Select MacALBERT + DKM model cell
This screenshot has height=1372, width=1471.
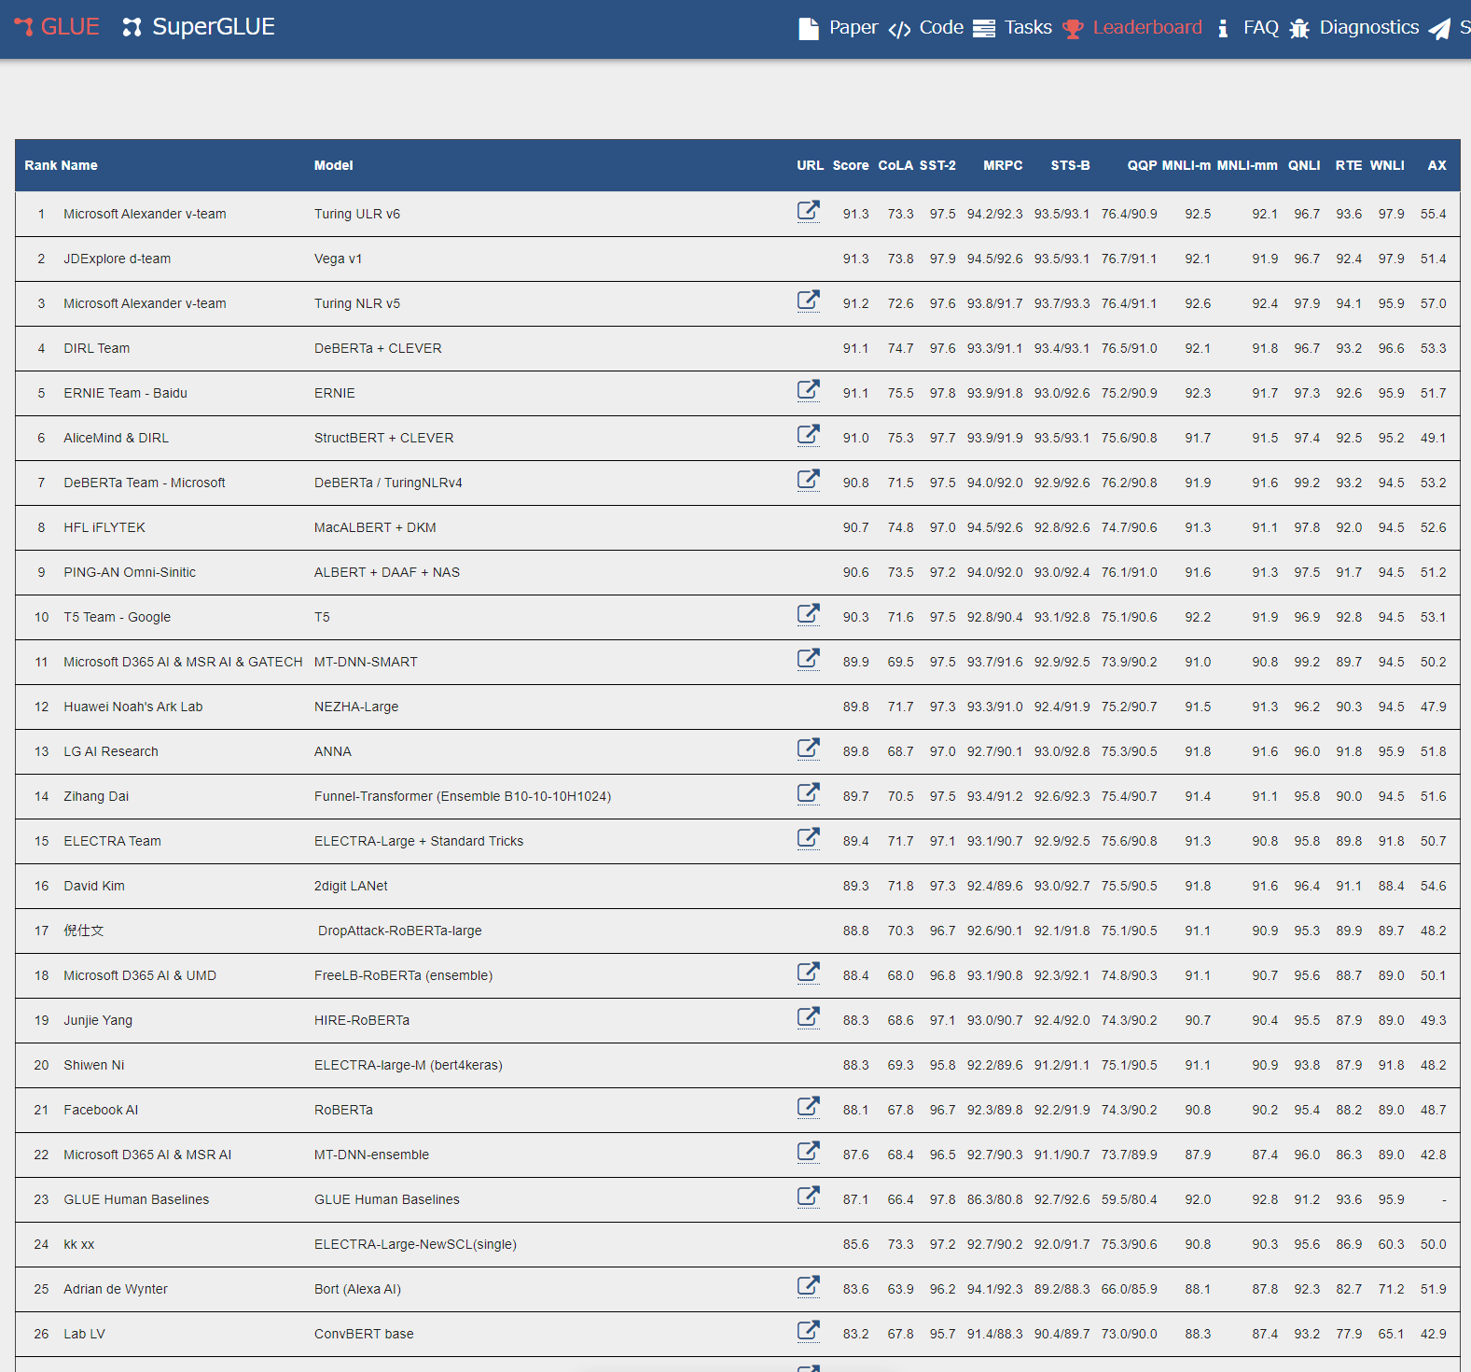[x=375, y=527]
